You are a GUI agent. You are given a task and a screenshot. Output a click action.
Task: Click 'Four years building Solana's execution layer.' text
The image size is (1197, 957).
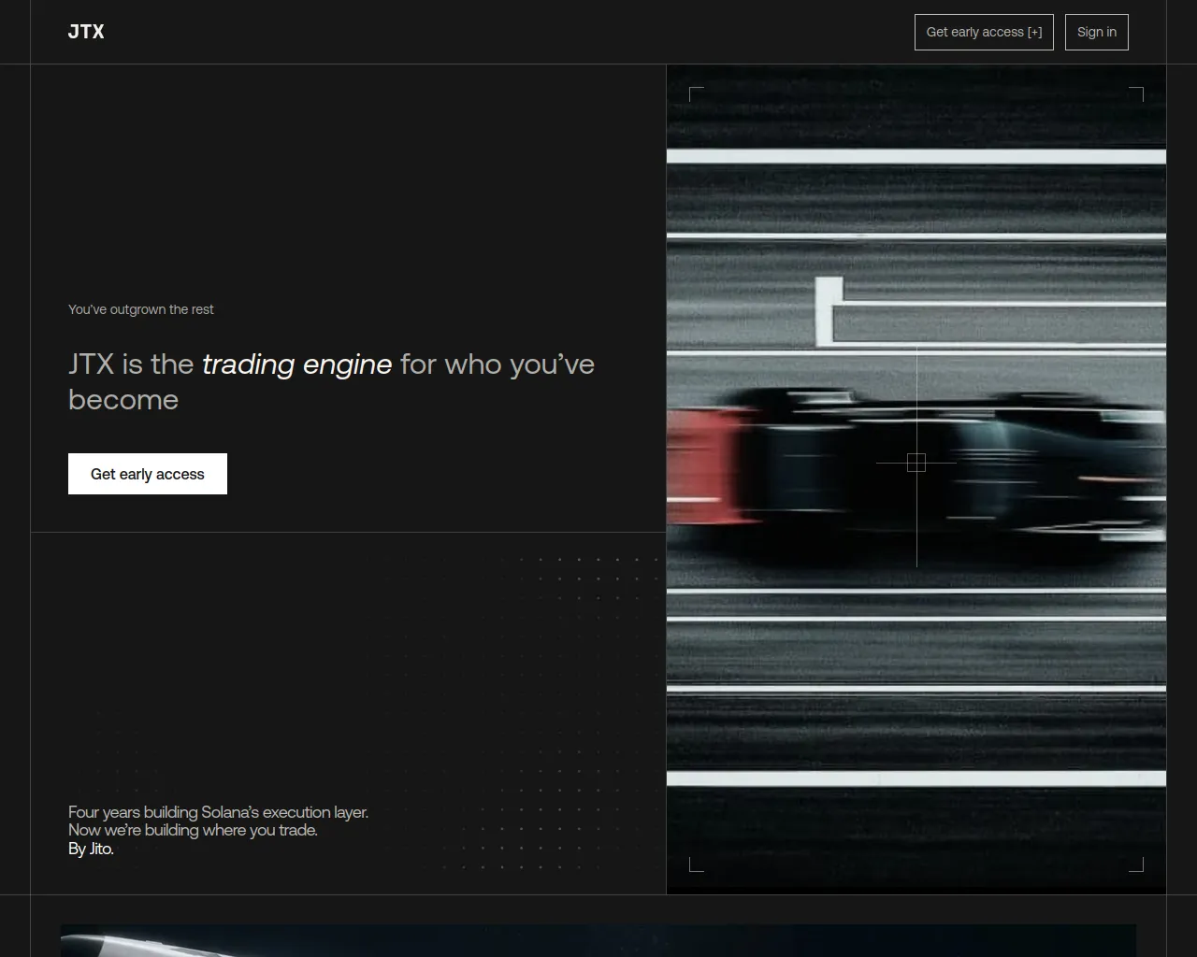[218, 812]
